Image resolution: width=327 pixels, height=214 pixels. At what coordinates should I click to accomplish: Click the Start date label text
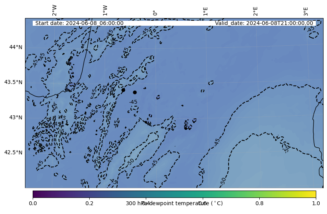pos(79,23)
